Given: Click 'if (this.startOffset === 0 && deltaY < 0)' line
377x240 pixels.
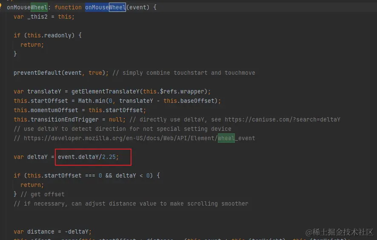Looking at the screenshot, I should pos(87,175).
